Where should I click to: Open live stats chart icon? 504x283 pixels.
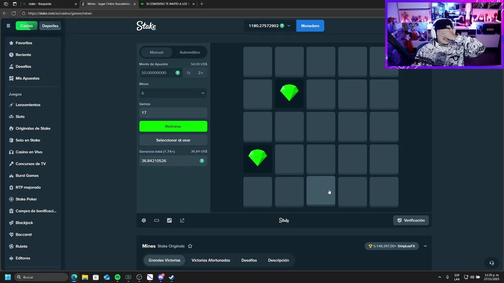169,221
